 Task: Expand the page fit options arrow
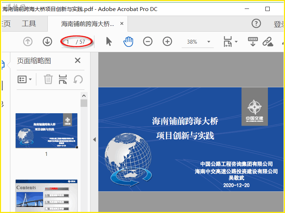236,42
